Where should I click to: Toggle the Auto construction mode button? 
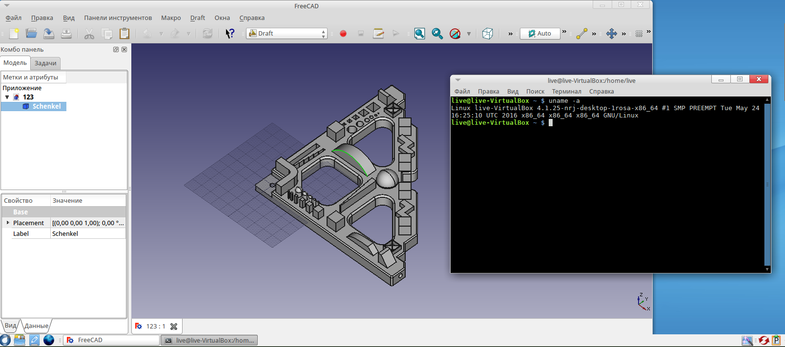pos(540,34)
